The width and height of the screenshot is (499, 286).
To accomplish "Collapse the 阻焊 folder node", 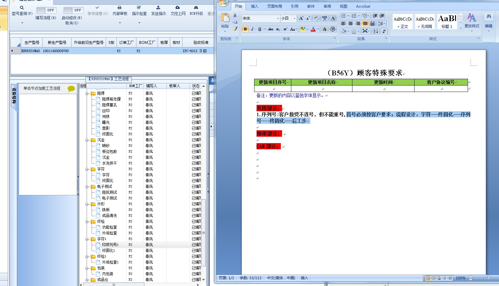I will (x=87, y=93).
